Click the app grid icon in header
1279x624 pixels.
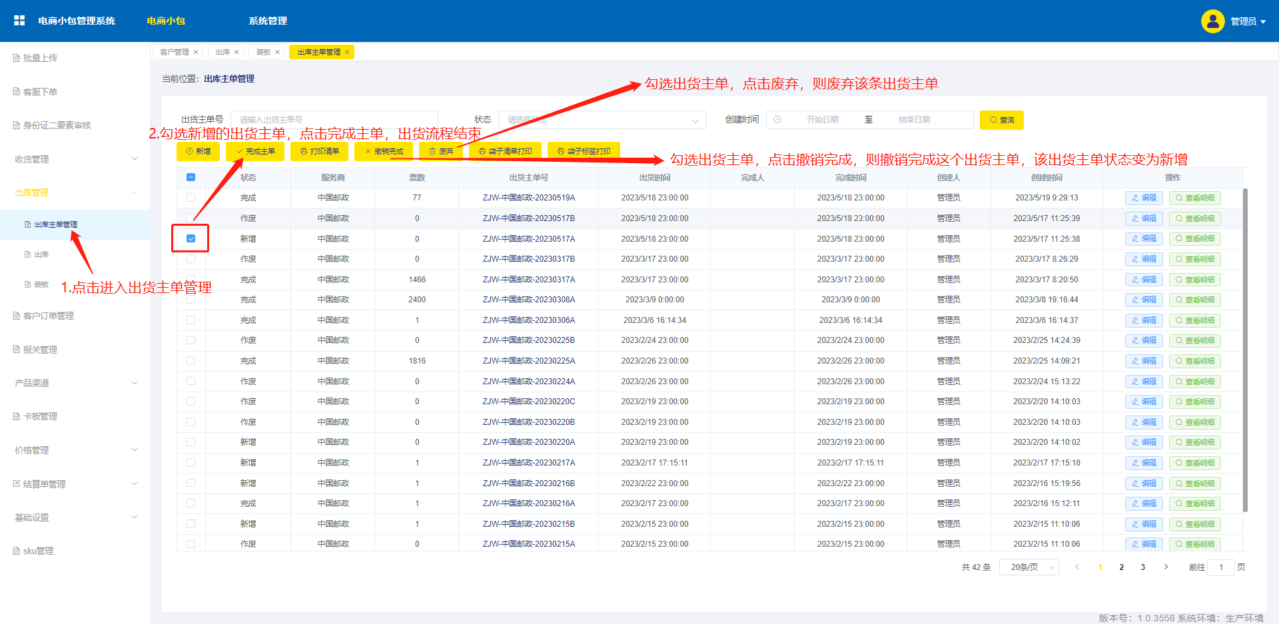click(x=19, y=21)
